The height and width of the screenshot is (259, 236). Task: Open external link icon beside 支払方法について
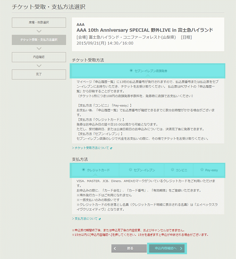[100, 219]
